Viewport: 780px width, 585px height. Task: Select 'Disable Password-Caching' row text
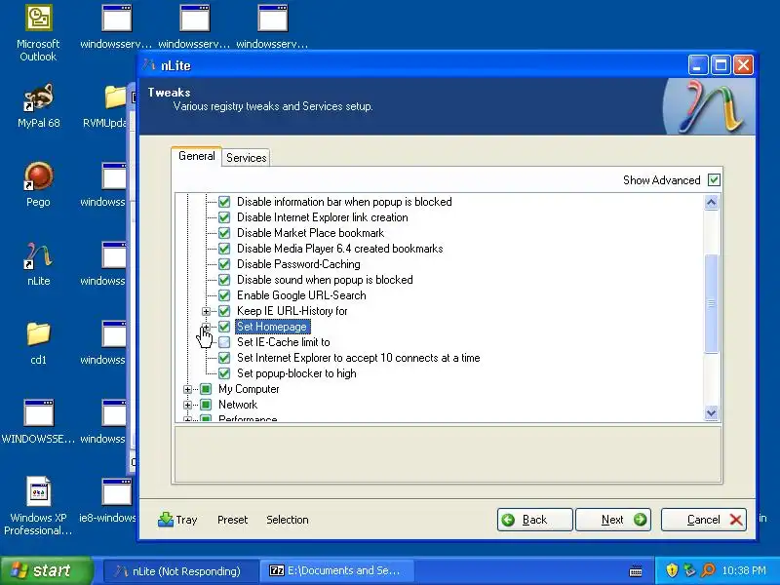point(298,264)
